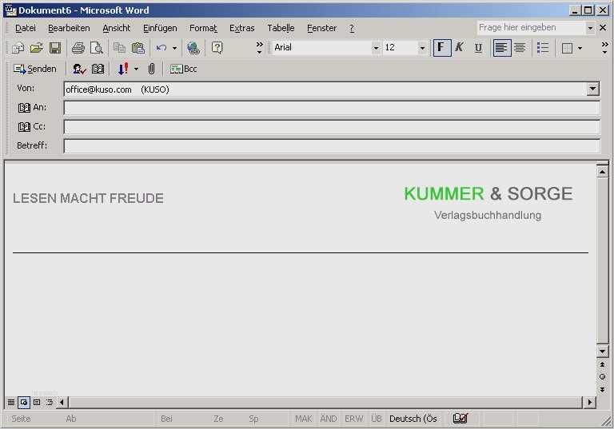The height and width of the screenshot is (429, 614).
Task: Toggle the Bcc field button
Action: coord(183,69)
